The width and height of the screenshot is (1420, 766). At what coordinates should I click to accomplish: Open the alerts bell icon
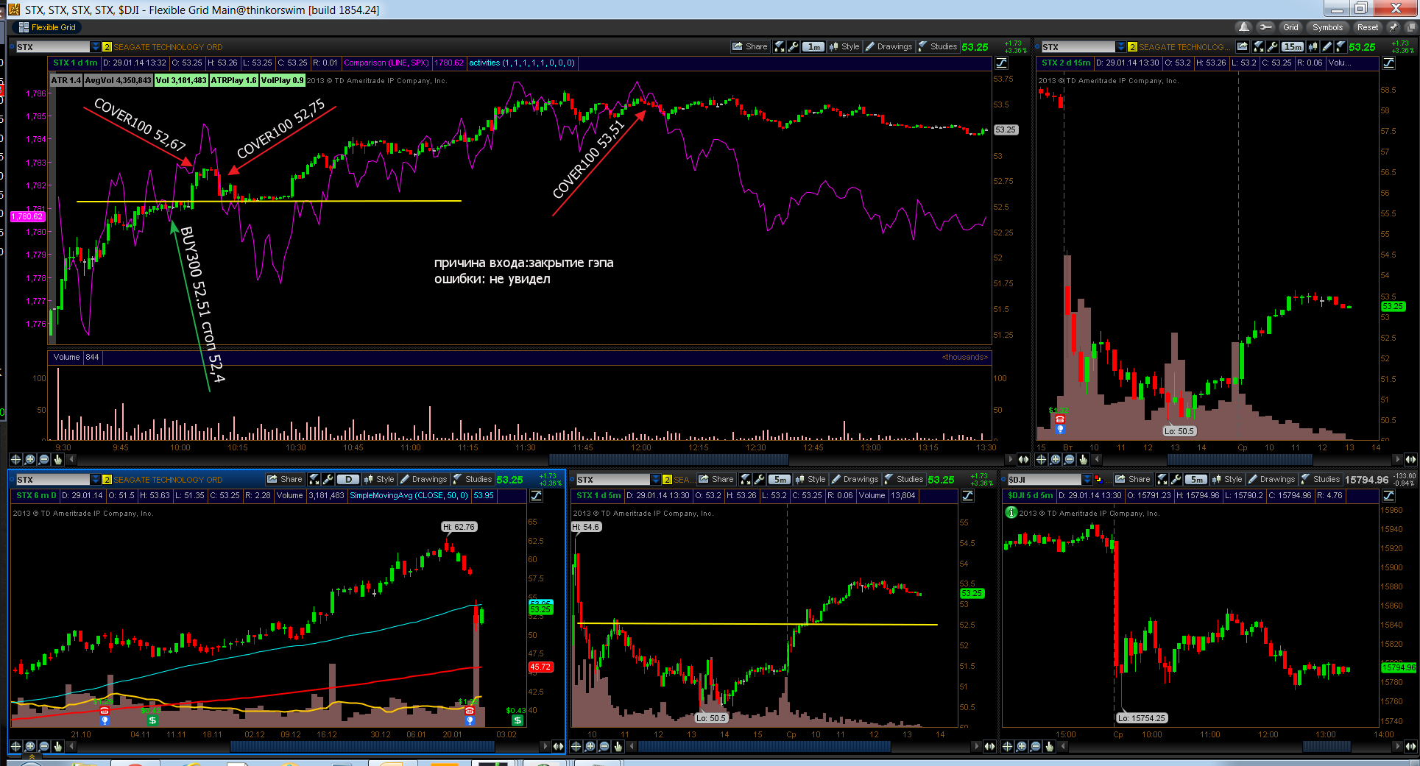1244,27
